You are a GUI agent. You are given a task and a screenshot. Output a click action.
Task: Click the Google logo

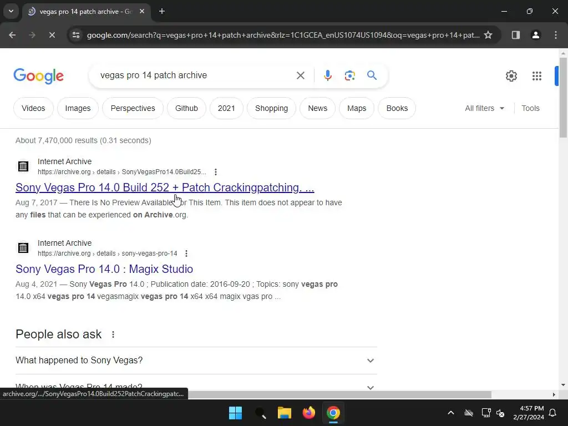38,75
